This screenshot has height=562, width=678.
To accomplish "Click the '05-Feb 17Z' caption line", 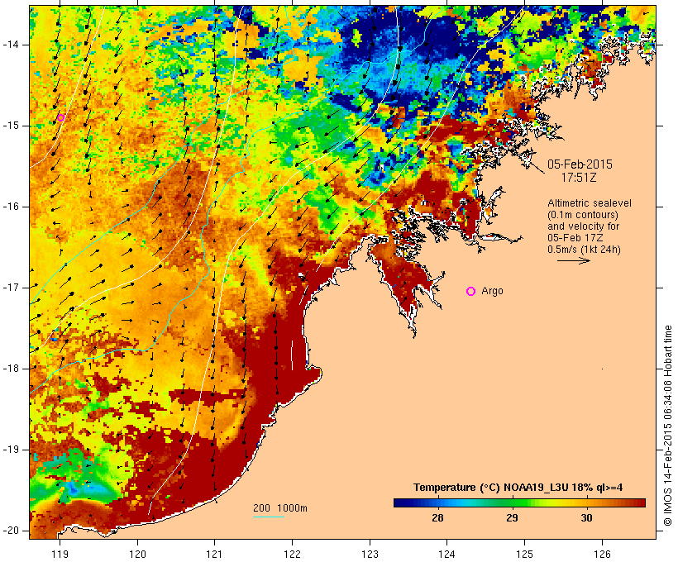I will pyautogui.click(x=575, y=238).
